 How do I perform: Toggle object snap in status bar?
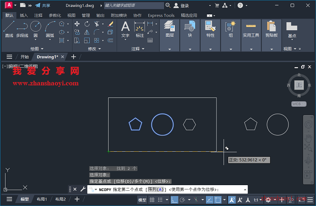[217, 200]
